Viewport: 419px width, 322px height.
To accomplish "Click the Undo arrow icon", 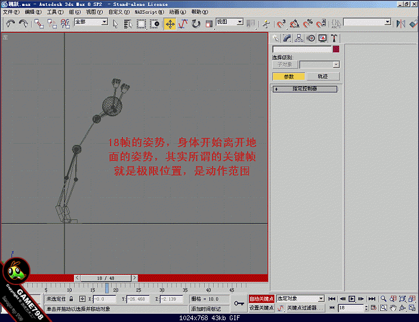I will point(11,23).
